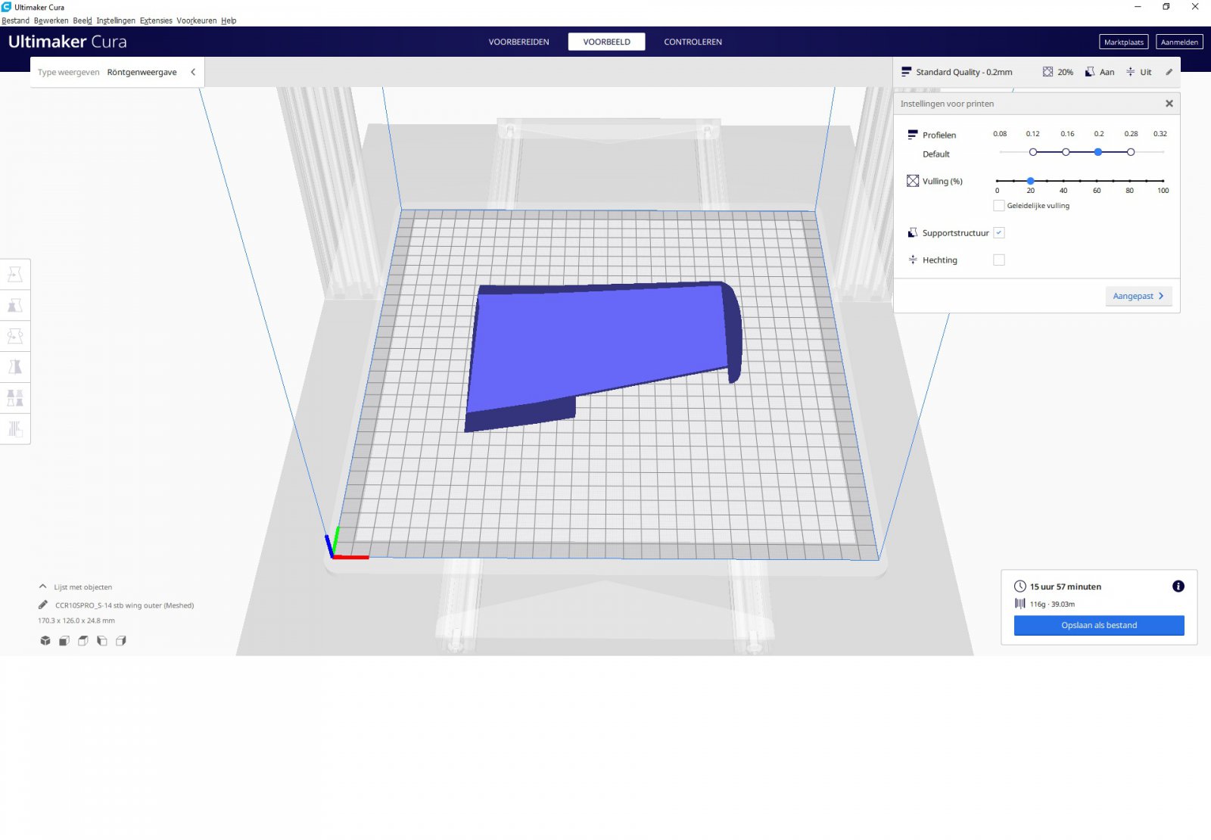Open the Extensies menu
1211x840 pixels.
tap(156, 20)
